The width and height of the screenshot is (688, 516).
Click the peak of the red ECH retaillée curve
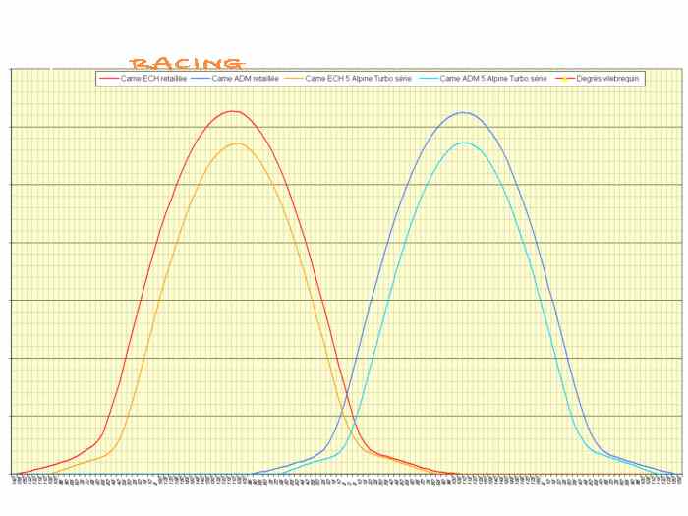(x=234, y=111)
